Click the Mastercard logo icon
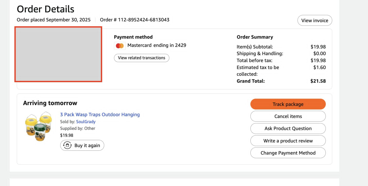The image size is (368, 186). 120,46
